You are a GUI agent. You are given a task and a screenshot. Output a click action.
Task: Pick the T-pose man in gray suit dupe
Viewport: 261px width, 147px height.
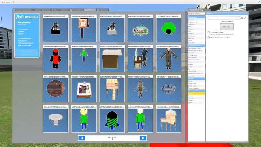[x=168, y=58]
